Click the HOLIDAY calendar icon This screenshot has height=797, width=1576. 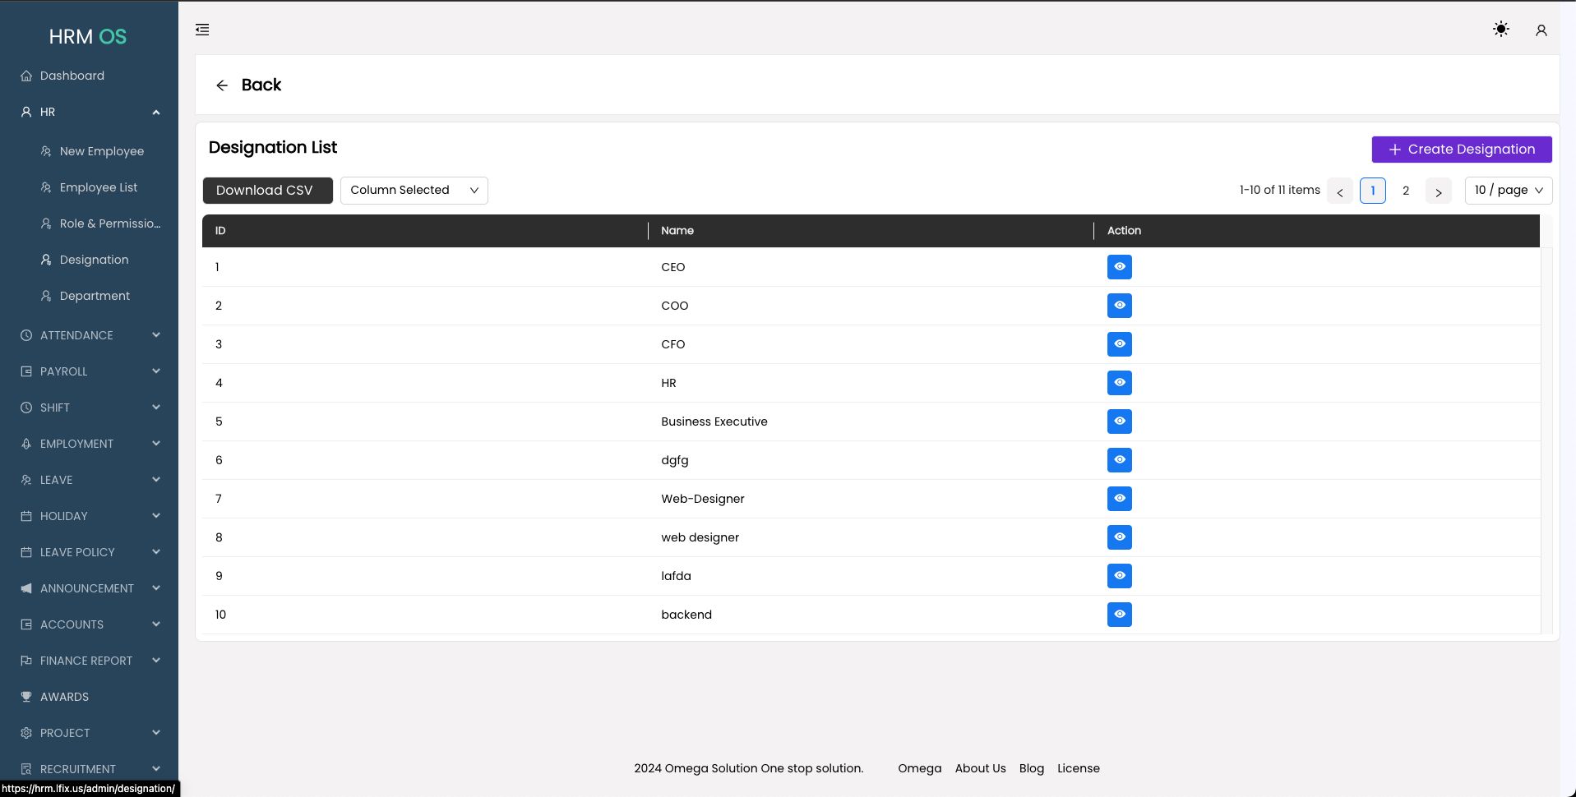pos(26,516)
